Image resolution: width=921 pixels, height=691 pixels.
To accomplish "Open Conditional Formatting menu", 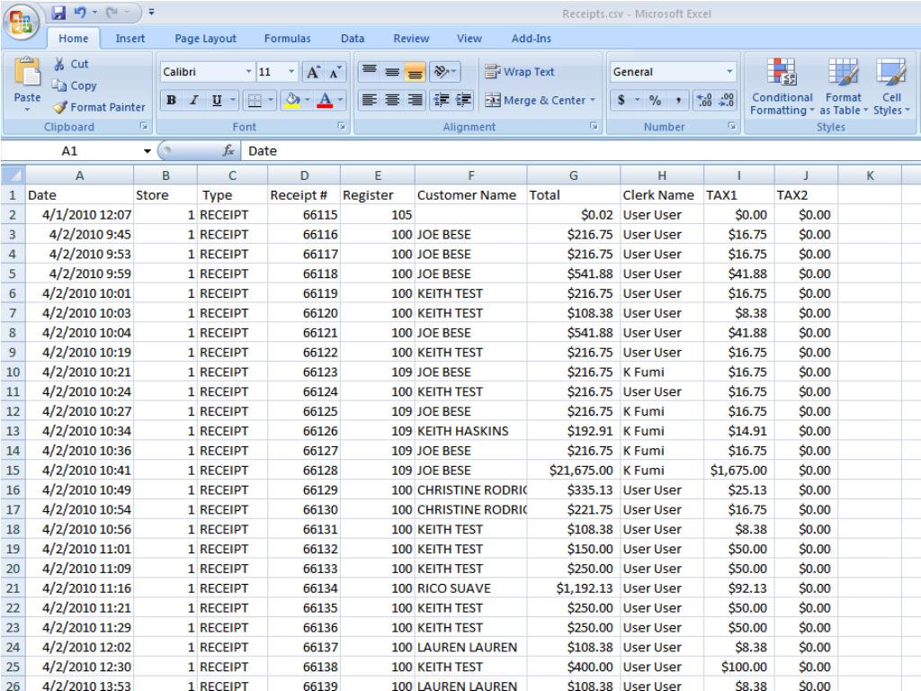I will (x=782, y=87).
